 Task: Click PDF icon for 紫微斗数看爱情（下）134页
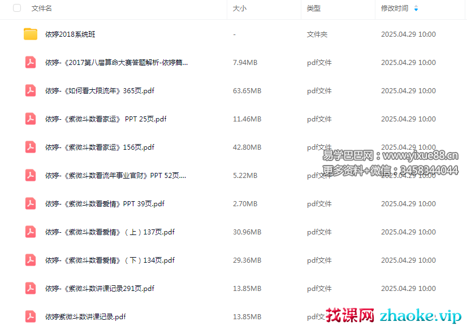point(31,260)
